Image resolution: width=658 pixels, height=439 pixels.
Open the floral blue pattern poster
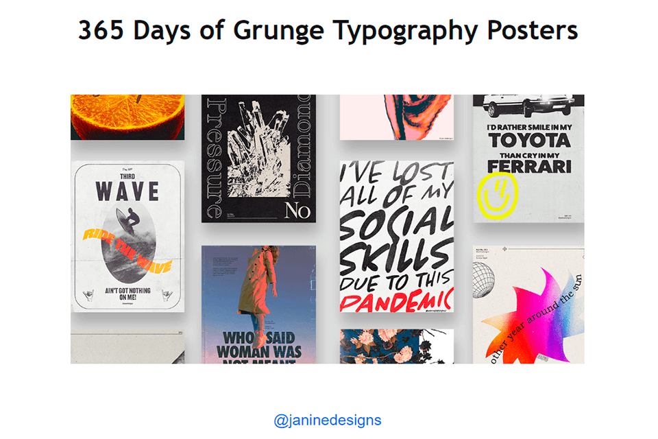[397, 346]
